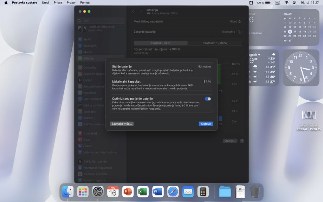
Task: Select Wi-Fi in settings sidebar
Action: [101, 40]
